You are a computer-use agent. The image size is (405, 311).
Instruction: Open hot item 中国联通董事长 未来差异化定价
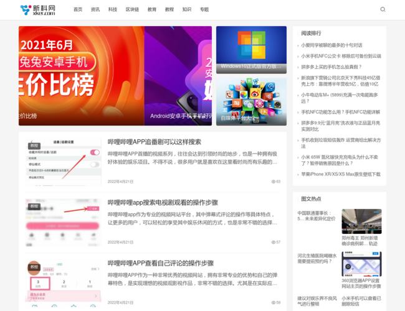(317, 216)
